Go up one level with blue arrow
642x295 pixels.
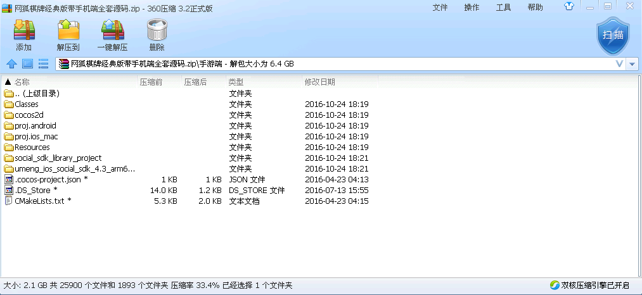[11, 64]
